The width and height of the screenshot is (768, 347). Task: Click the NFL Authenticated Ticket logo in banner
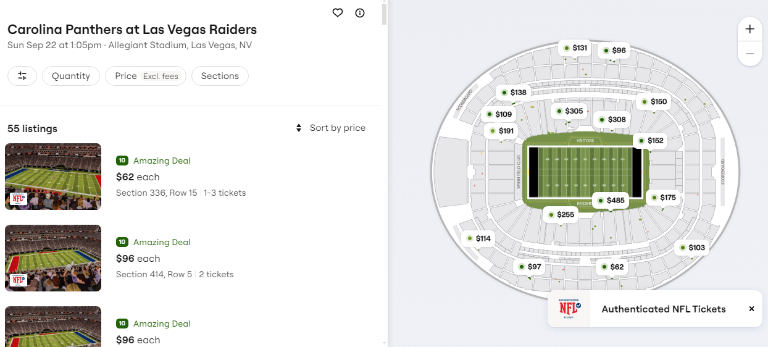[570, 309]
